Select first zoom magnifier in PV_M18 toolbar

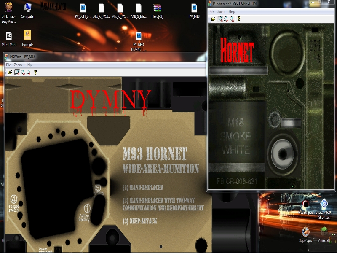pyautogui.click(x=17, y=72)
